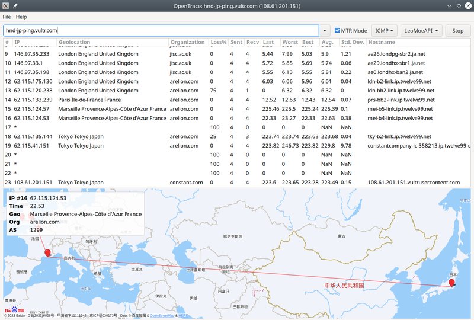Open the Help menu
The height and width of the screenshot is (320, 474).
pyautogui.click(x=21, y=17)
